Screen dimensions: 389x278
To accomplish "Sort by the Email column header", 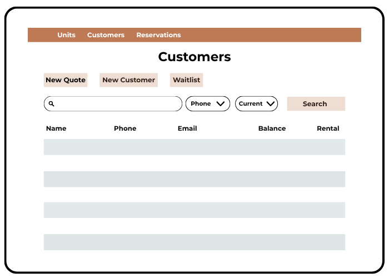I will (x=187, y=128).
